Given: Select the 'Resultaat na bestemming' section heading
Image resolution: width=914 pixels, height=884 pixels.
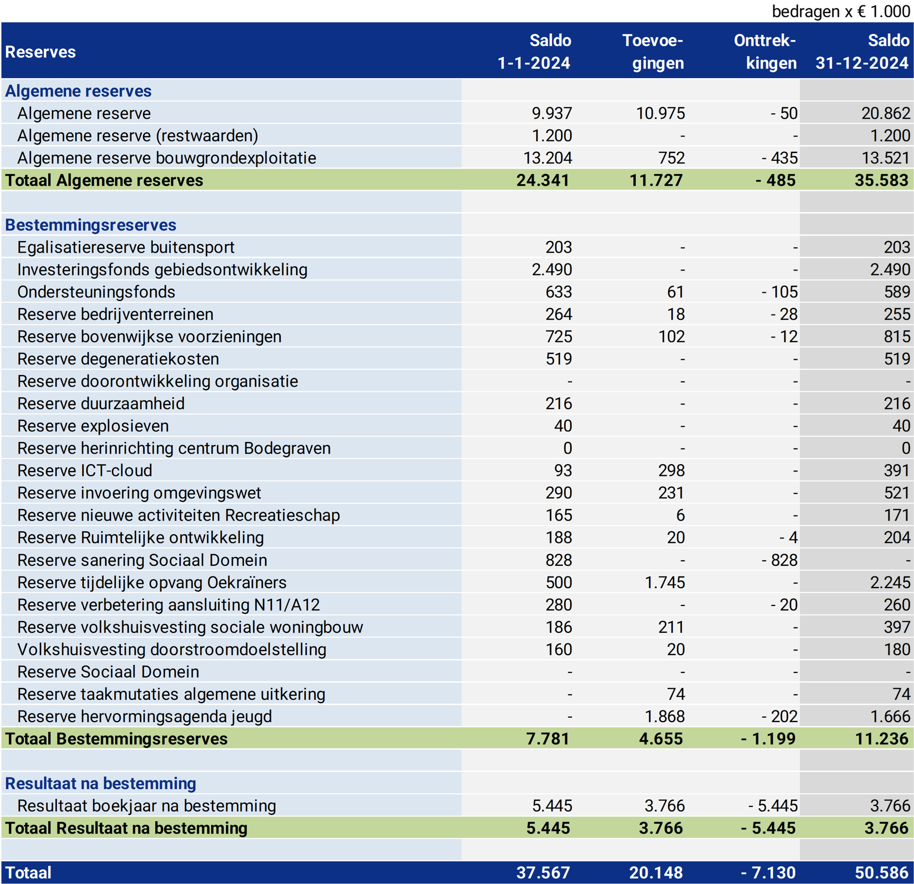Looking at the screenshot, I should (x=101, y=784).
